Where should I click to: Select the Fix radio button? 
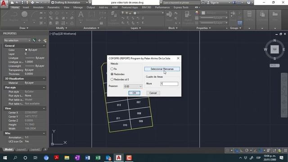112,69
